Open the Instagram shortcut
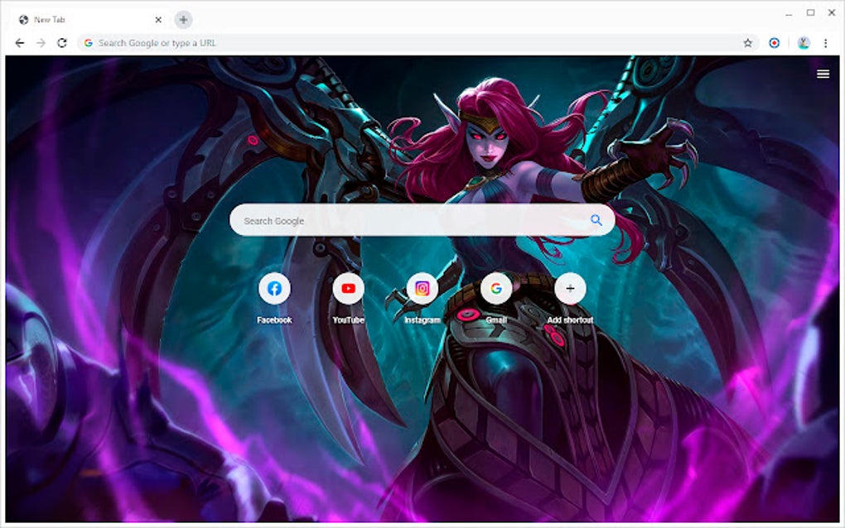Viewport: 845px width, 528px height. click(422, 289)
